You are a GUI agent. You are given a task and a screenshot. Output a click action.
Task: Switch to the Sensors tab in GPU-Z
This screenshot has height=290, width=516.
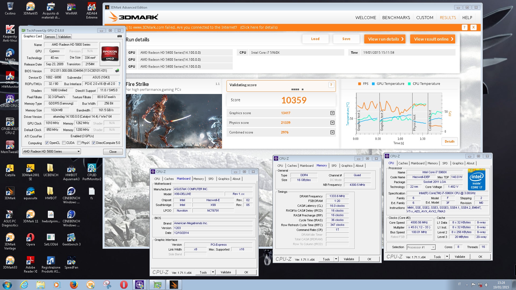pos(50,37)
